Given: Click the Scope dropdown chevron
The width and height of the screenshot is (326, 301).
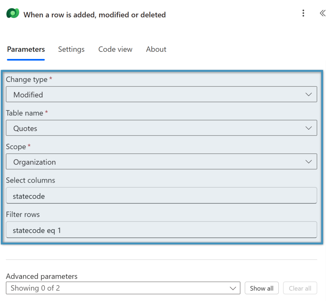Looking at the screenshot, I should pyautogui.click(x=308, y=161).
